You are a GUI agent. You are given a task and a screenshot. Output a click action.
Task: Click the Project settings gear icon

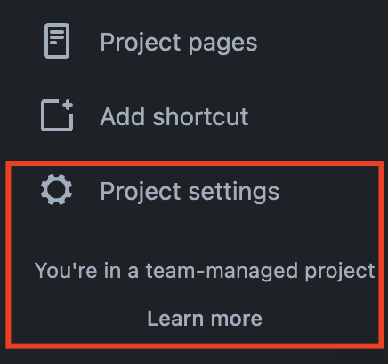(x=56, y=189)
